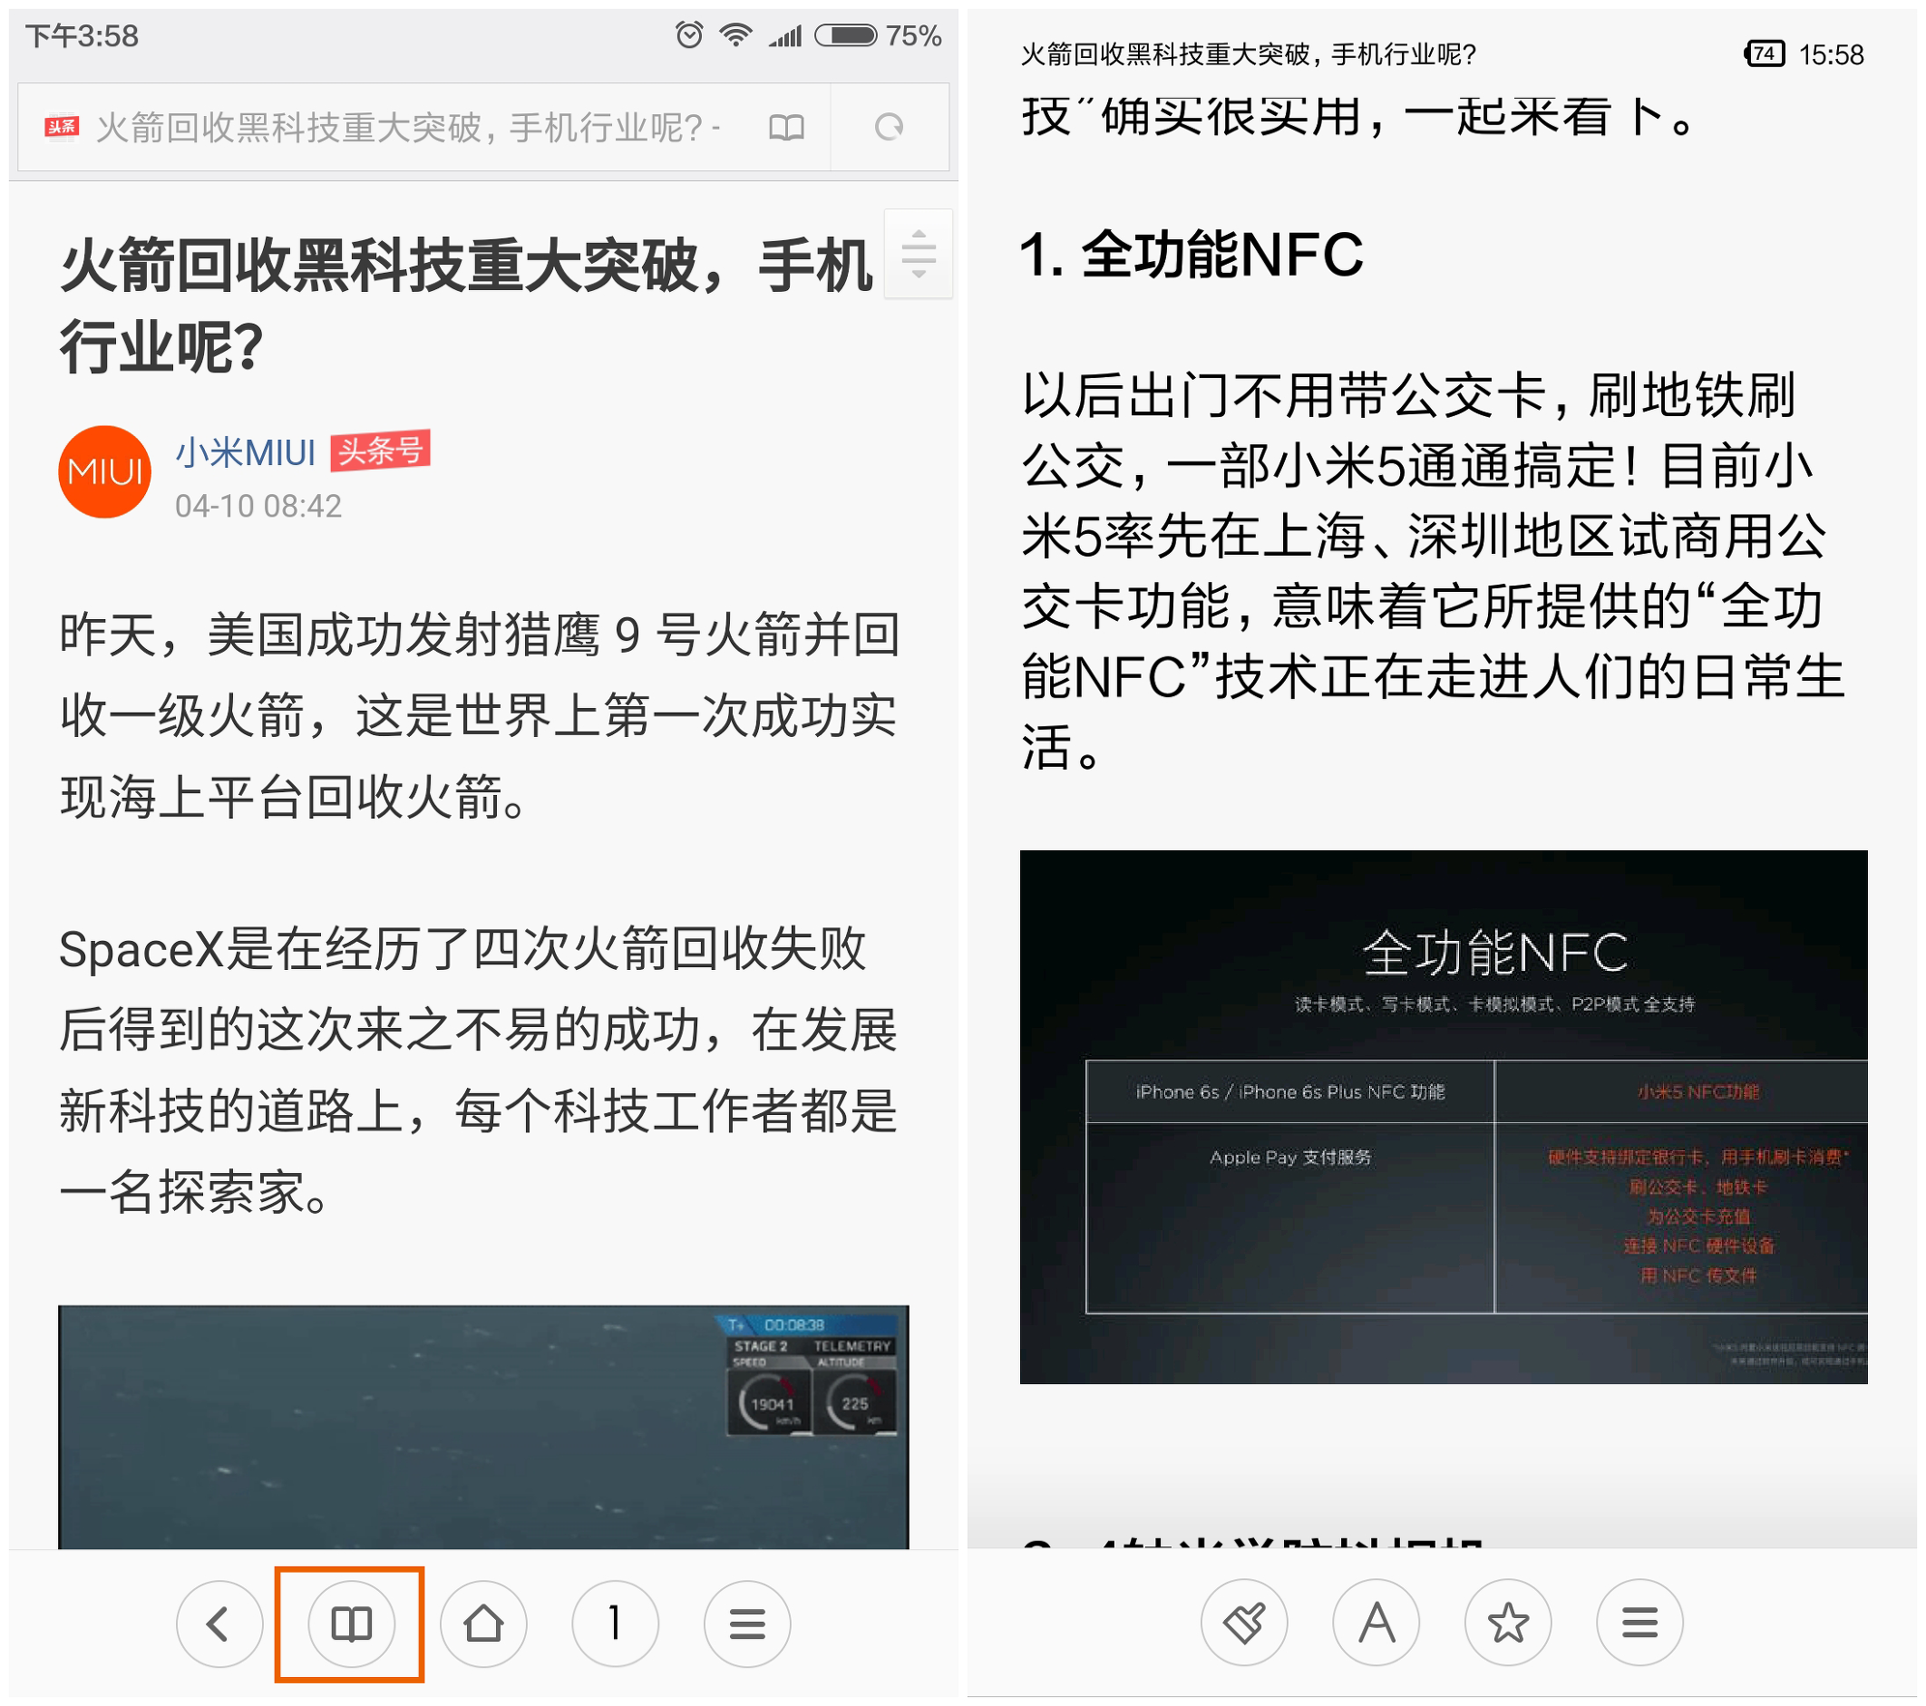
Task: Reload the page with the refresh icon
Action: (x=889, y=127)
